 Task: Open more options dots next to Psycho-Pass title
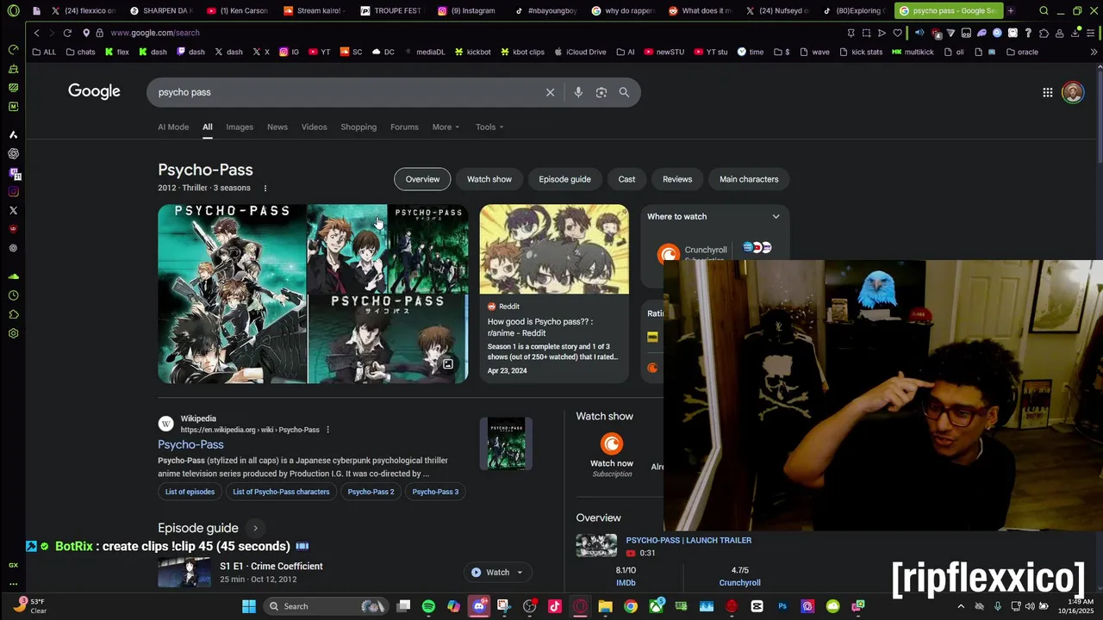pyautogui.click(x=265, y=188)
